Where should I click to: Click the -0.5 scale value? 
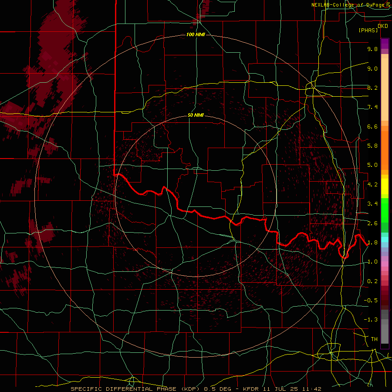[371, 301]
